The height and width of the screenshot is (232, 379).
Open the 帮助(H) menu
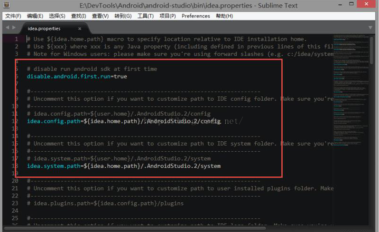coord(224,16)
